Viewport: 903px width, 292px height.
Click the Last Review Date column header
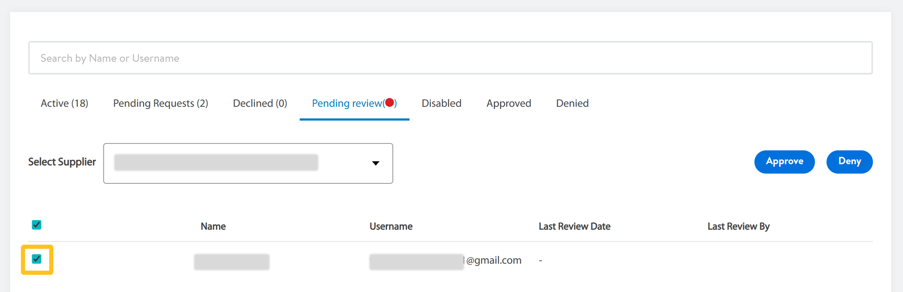click(x=574, y=227)
